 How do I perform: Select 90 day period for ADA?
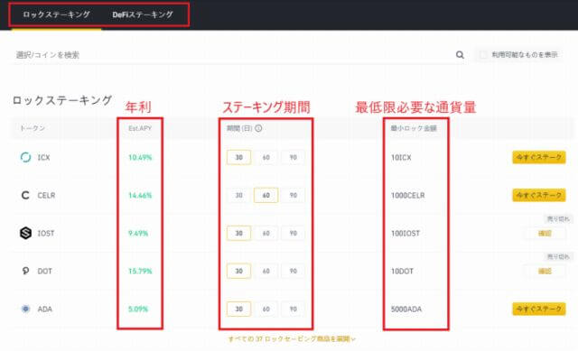click(x=293, y=309)
